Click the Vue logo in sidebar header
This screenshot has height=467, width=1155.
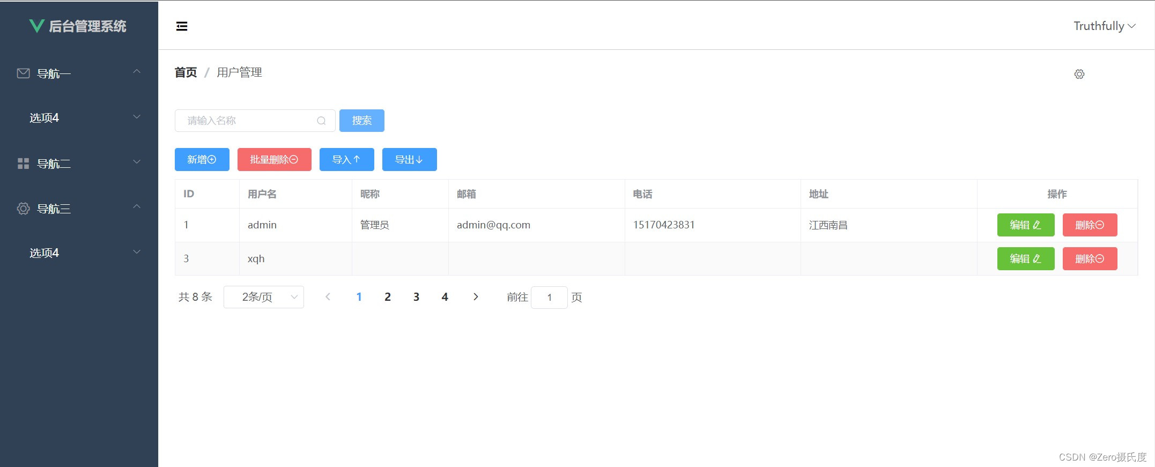36,26
